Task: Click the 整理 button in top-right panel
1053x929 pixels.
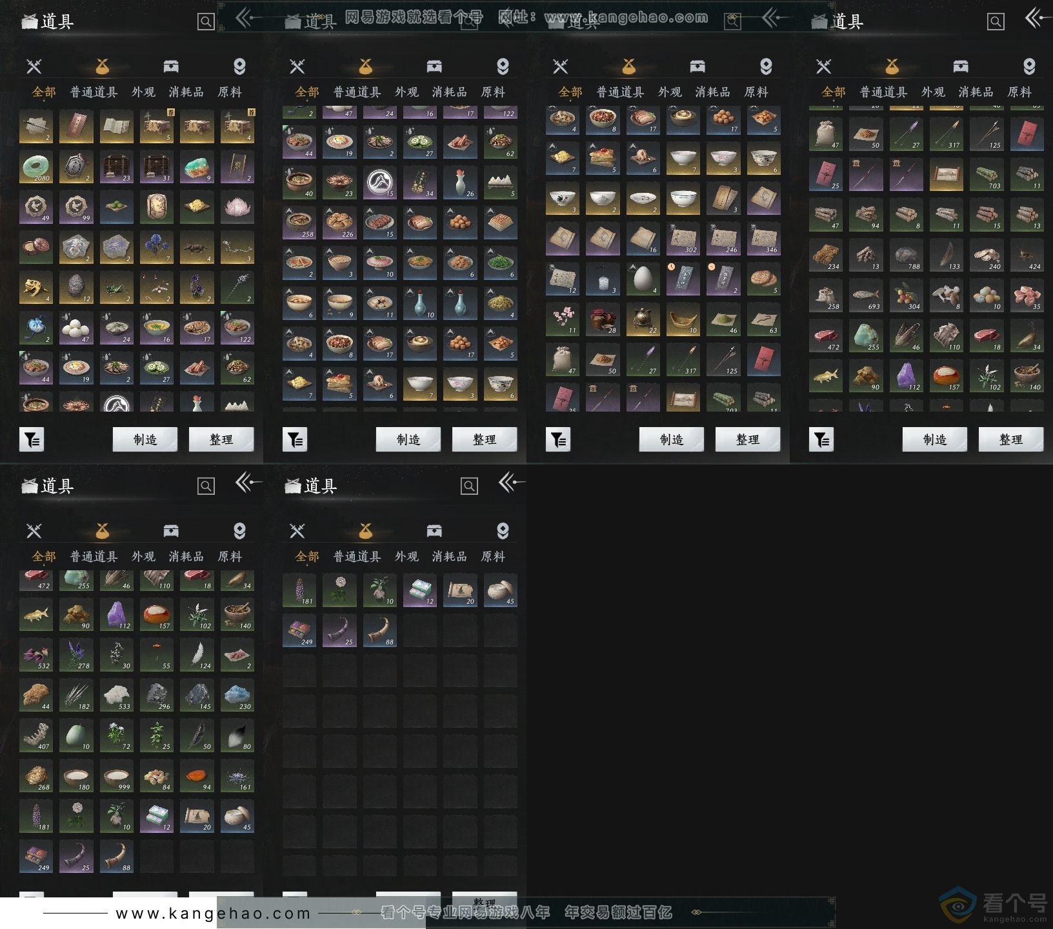Action: (1011, 439)
